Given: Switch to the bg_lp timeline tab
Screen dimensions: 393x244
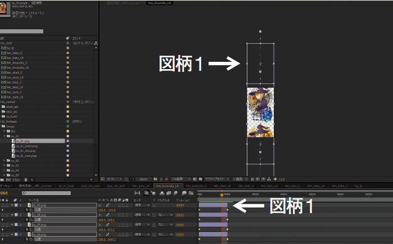Looking at the screenshot, I should 358,186.
